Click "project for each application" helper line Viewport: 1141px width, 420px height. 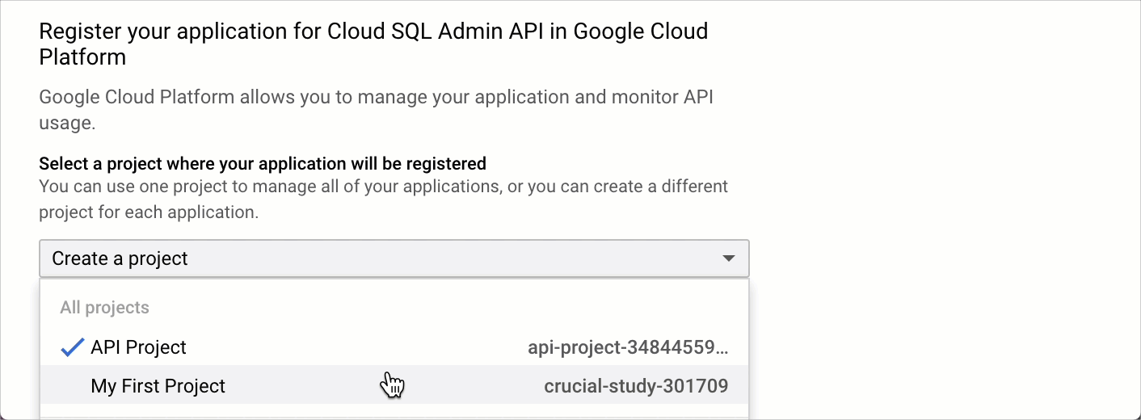click(x=149, y=212)
